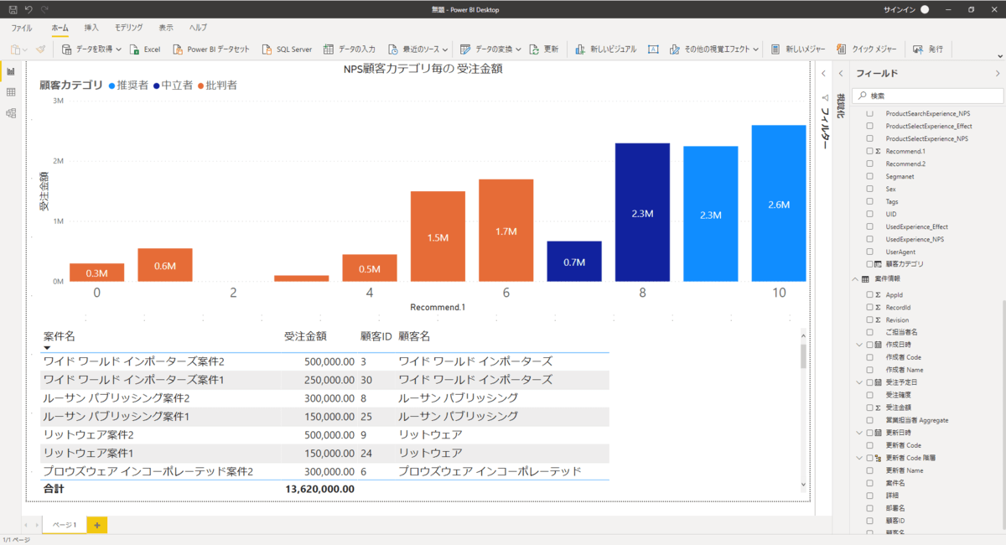Click the 案件情報 table icon in the Fields list
Image resolution: width=1006 pixels, height=545 pixels.
[864, 278]
